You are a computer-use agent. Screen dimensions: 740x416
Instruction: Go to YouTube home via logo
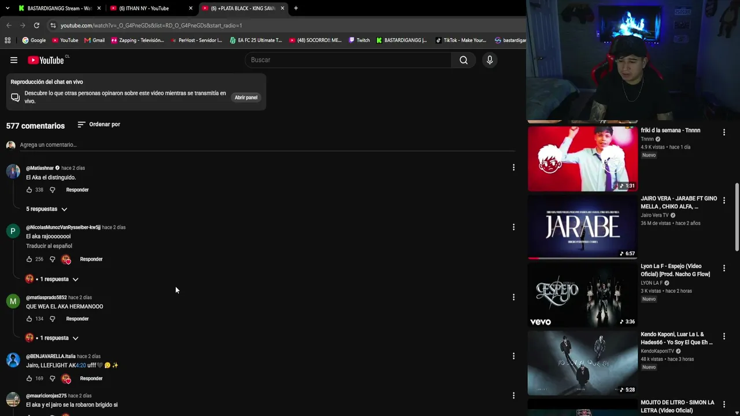click(x=46, y=60)
